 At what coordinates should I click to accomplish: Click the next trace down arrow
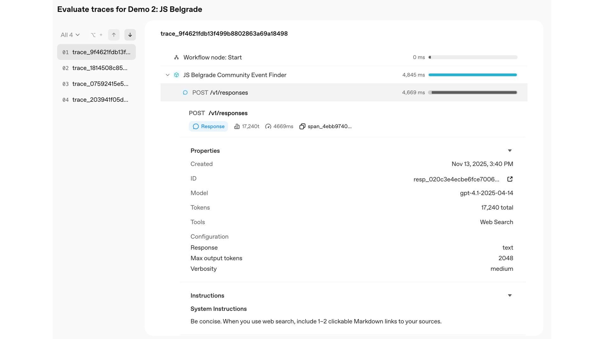130,35
